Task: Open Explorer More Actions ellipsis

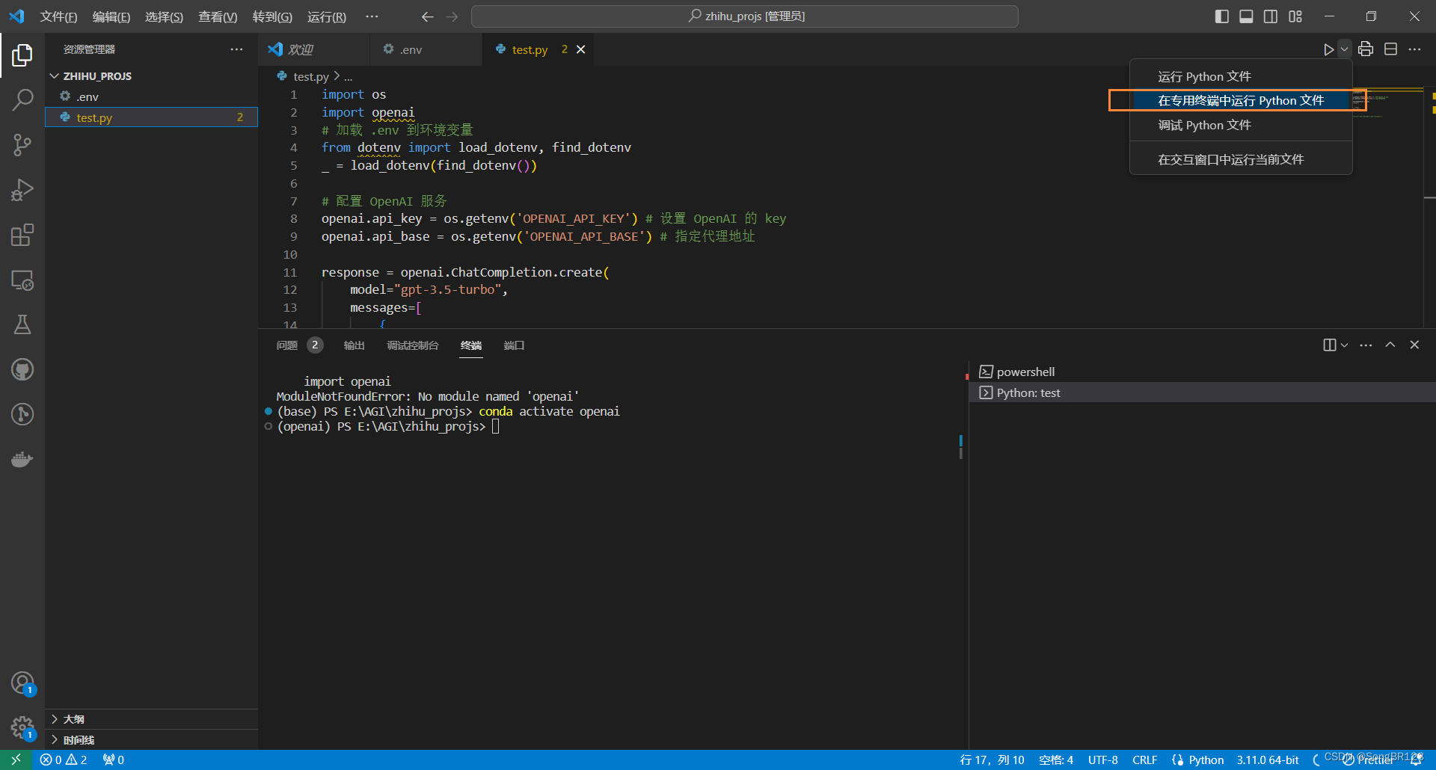Action: 236,49
